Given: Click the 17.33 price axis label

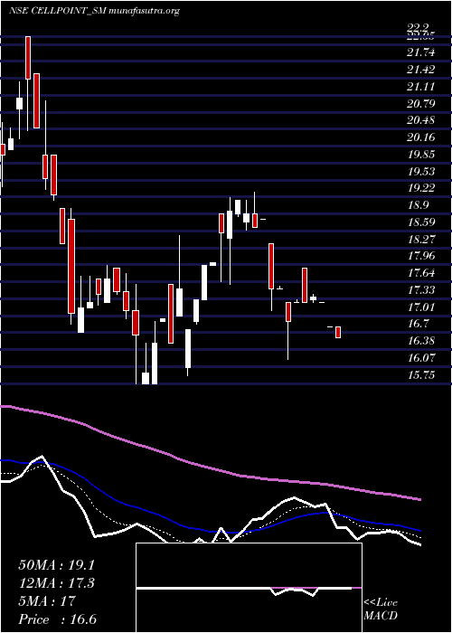Looking at the screenshot, I should pos(421,289).
